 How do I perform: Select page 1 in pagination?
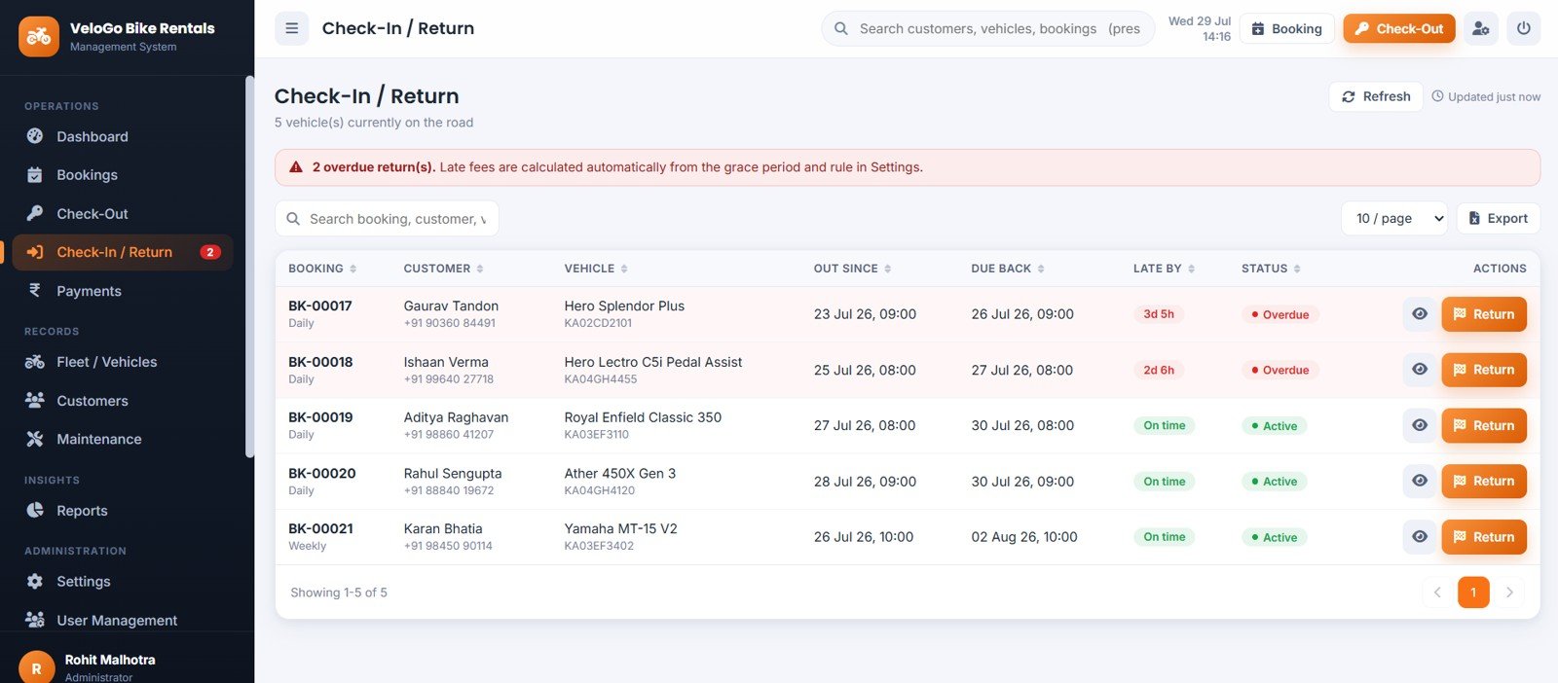click(1473, 593)
